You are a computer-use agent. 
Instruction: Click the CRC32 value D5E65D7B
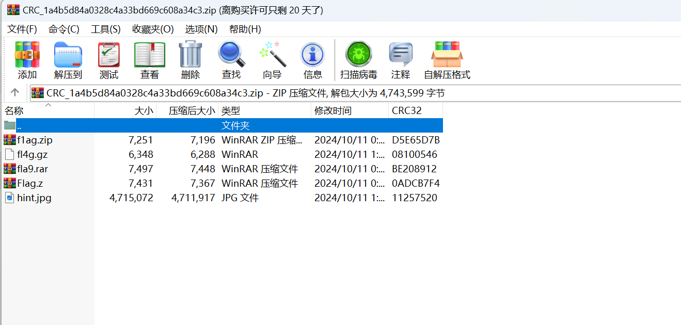point(416,140)
